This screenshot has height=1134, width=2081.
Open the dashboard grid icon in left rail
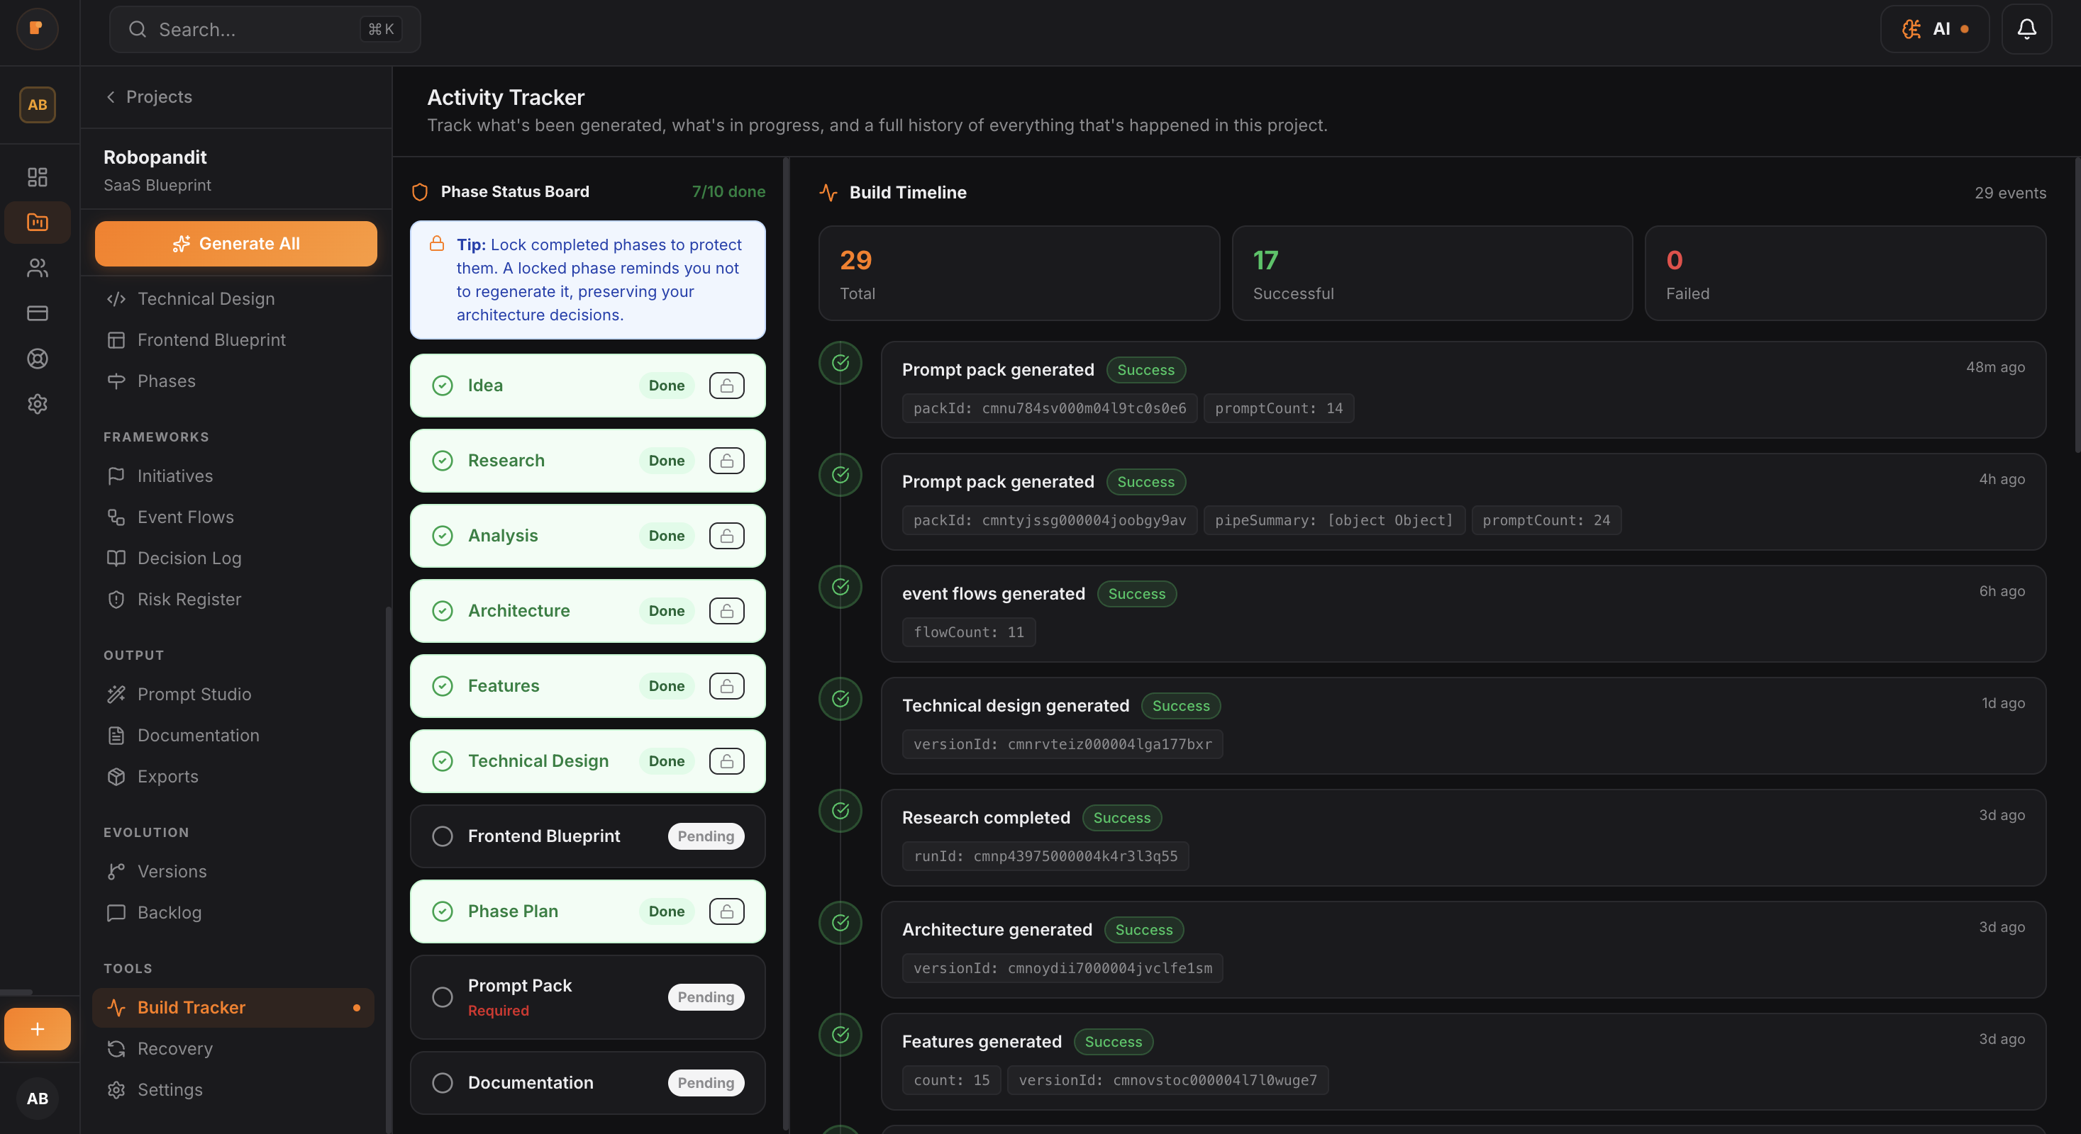tap(37, 176)
